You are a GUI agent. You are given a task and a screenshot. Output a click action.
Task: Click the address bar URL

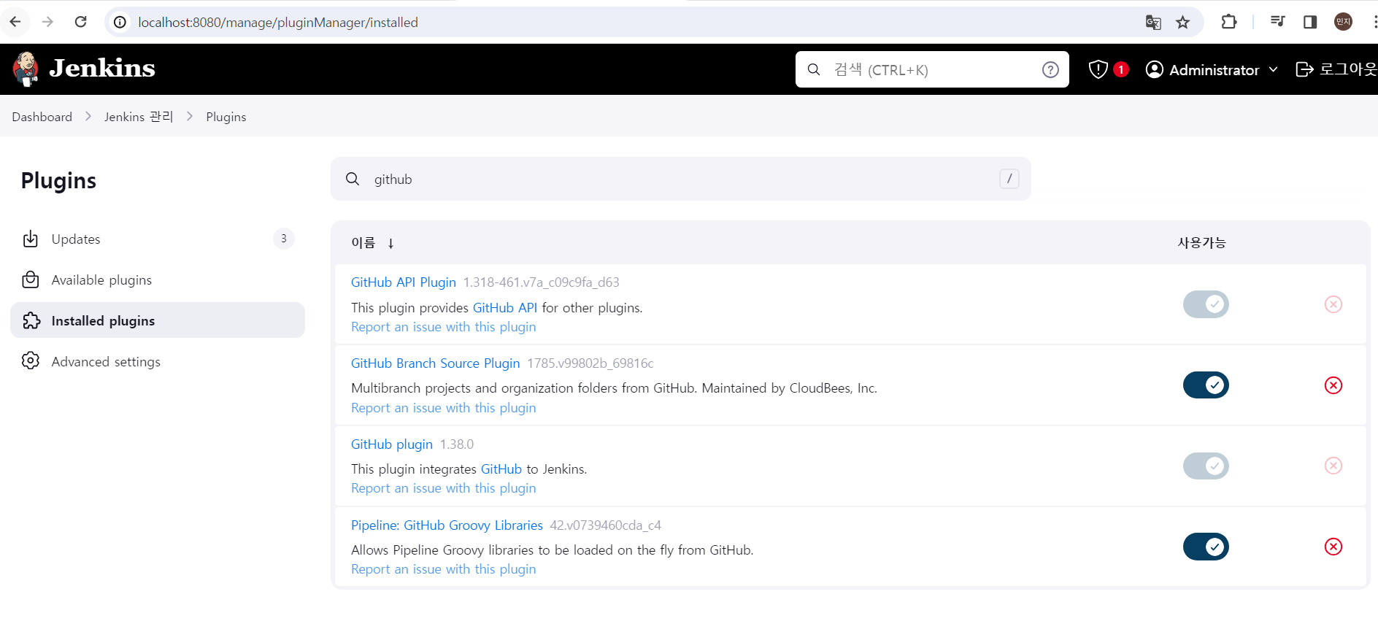(x=278, y=23)
